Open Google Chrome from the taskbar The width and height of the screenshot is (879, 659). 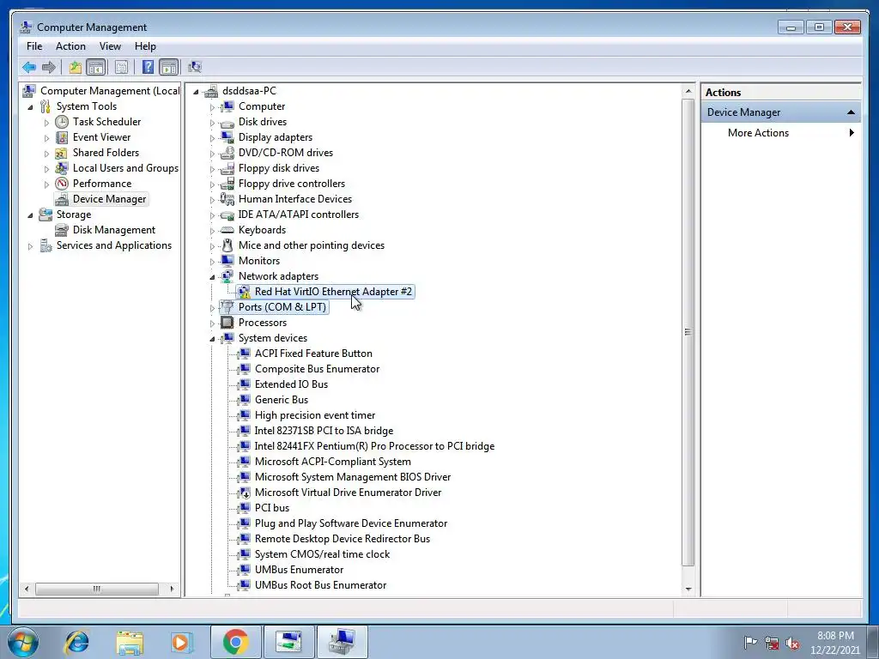[x=235, y=642]
